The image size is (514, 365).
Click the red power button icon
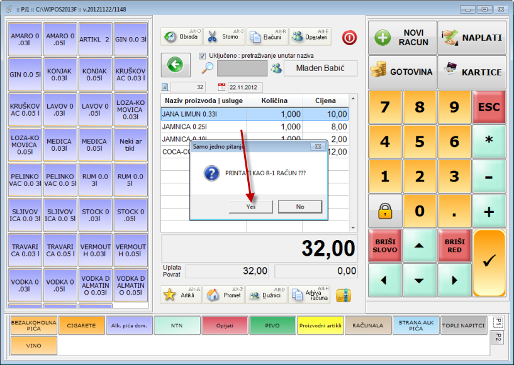click(x=349, y=37)
